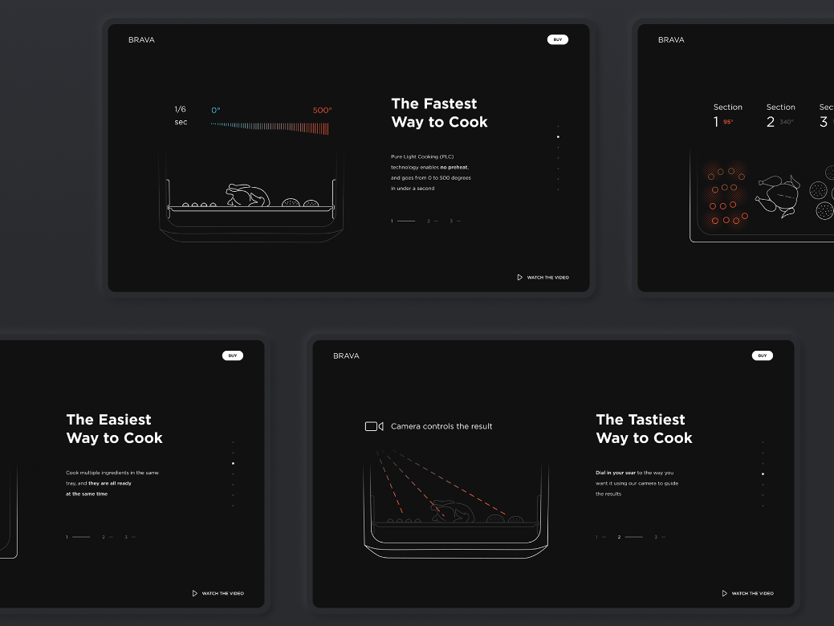Click 'The Fastest Way to Cook' heading

click(439, 112)
